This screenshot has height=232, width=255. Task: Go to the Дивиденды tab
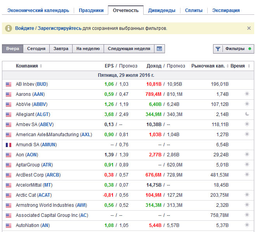161,10
